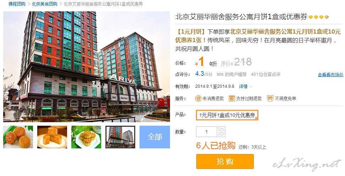Click the diamond rating icons beside title
345x176 pixels.
(x=319, y=17)
